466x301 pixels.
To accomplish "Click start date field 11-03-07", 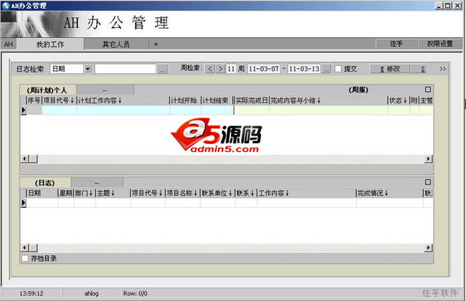I will point(264,69).
